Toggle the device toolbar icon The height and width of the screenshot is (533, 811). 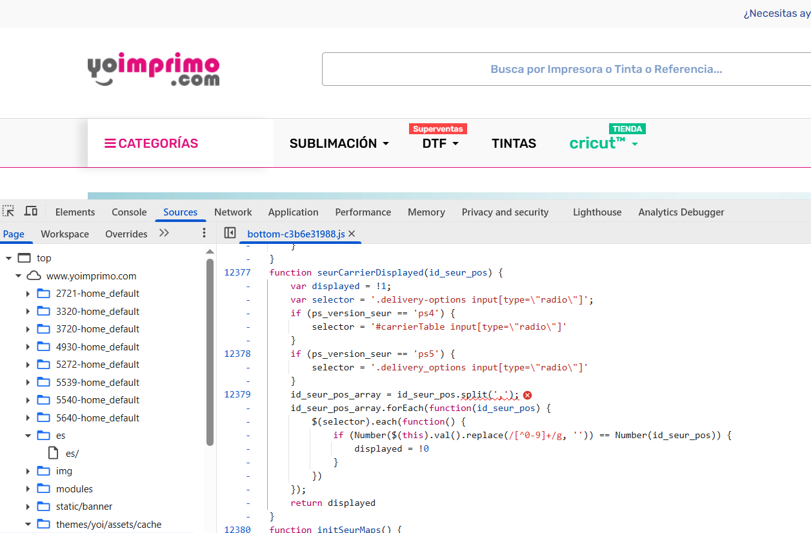tap(30, 211)
